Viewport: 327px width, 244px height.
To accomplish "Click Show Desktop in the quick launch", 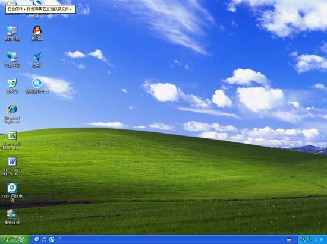I will click(x=37, y=239).
